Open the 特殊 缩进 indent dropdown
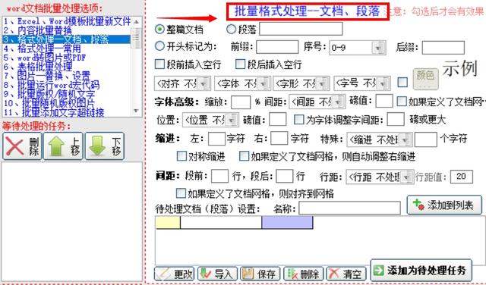This screenshot has width=486, height=285. [380, 140]
